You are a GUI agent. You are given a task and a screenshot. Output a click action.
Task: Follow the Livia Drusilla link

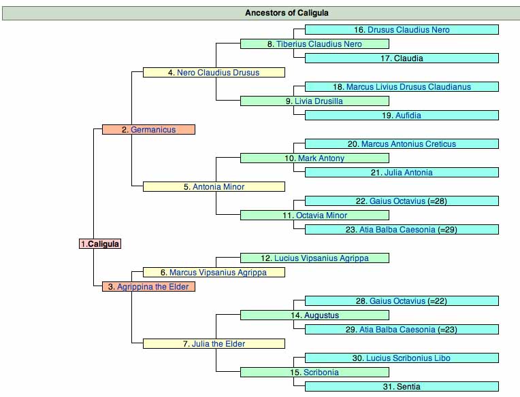pos(319,101)
